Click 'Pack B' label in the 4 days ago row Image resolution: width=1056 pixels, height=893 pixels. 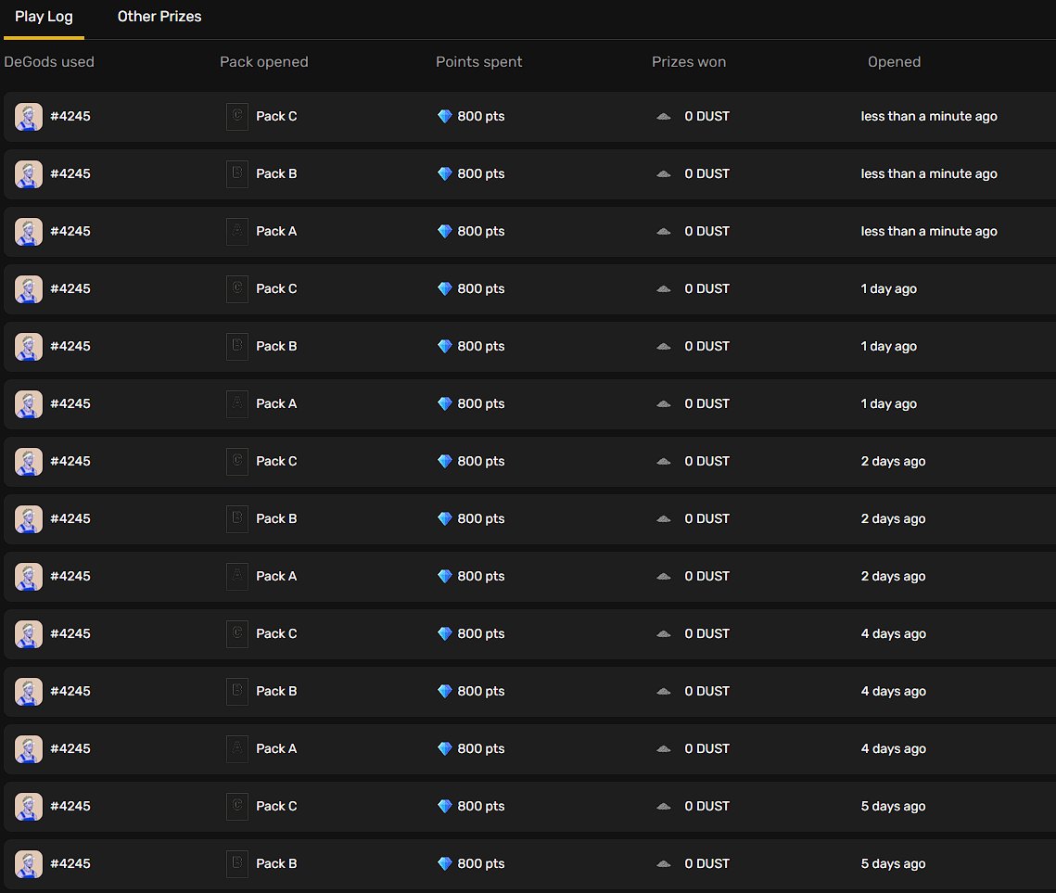pyautogui.click(x=276, y=691)
